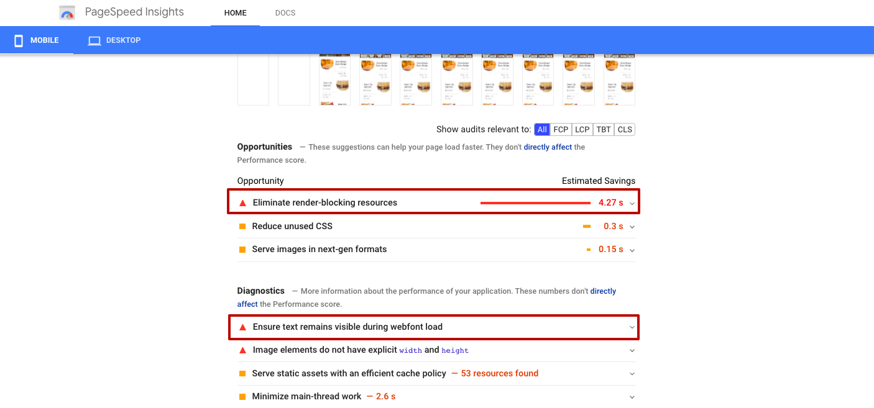
Task: Open 'directly affect' link in Opportunities
Action: [x=548, y=147]
